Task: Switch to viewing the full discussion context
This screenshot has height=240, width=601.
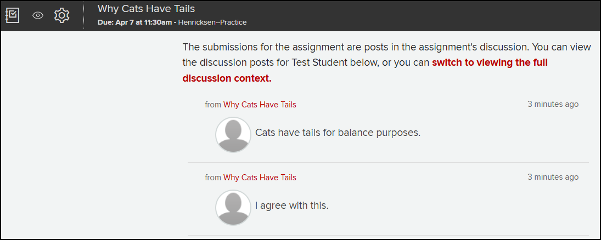Action: [x=366, y=71]
